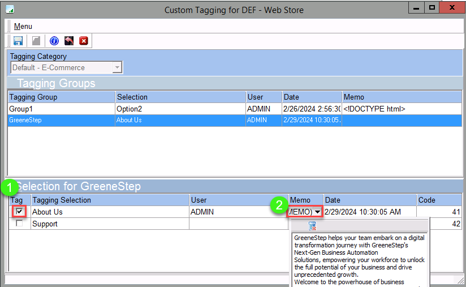The height and width of the screenshot is (287, 466).
Task: Click the Code column header
Action: [438, 200]
